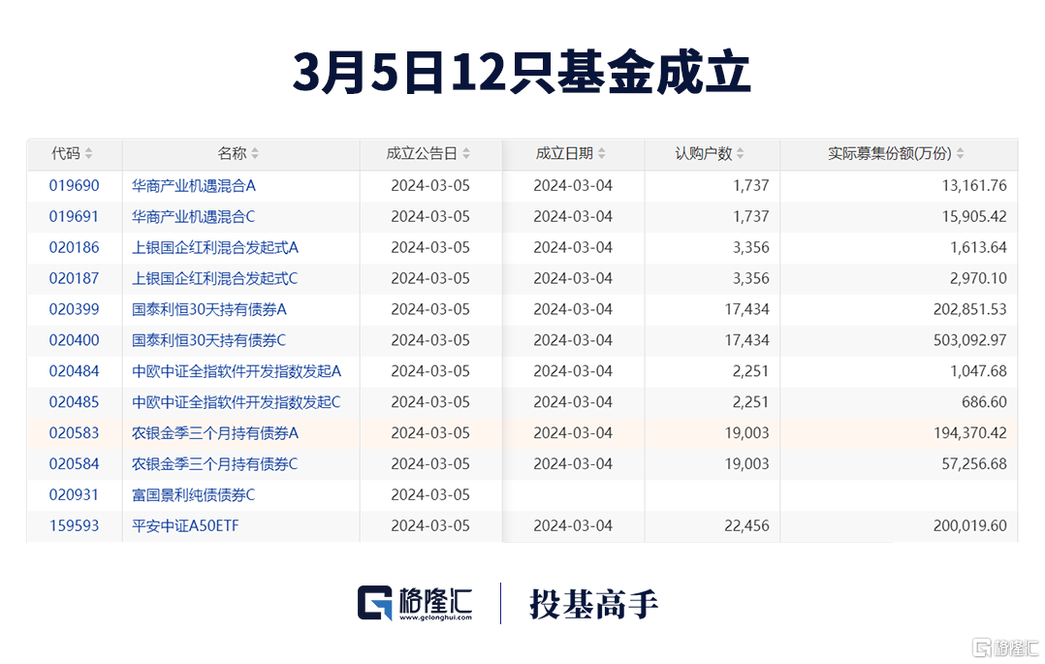Select subscriber count 22,456 for 平安中证A50ETF
The width and height of the screenshot is (1045, 664).
click(x=747, y=526)
